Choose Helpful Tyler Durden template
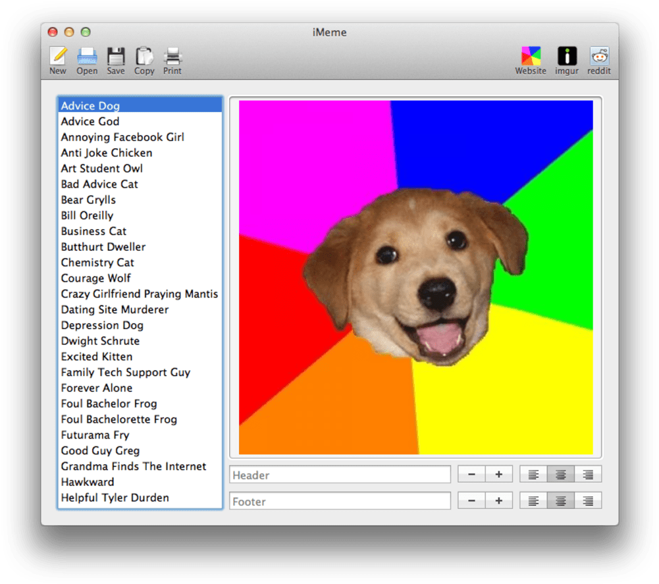Screen dimensions: 659x584 pyautogui.click(x=140, y=498)
